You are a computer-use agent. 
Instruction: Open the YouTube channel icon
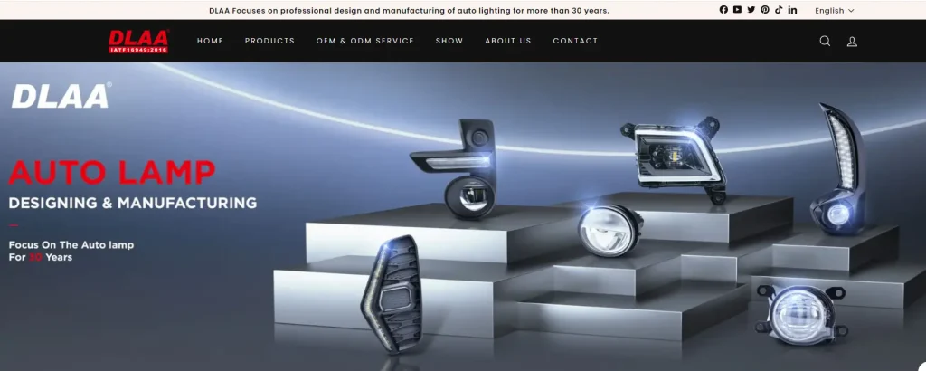click(x=737, y=9)
